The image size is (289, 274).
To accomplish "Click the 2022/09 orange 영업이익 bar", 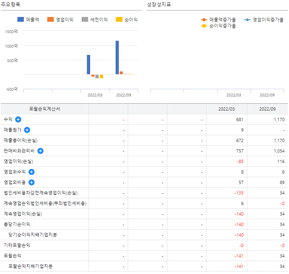I will 121,73.
